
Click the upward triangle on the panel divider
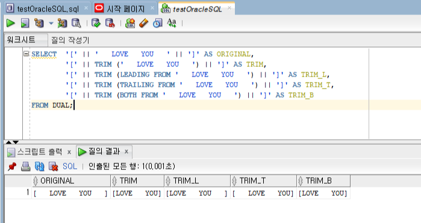(x=8, y=142)
